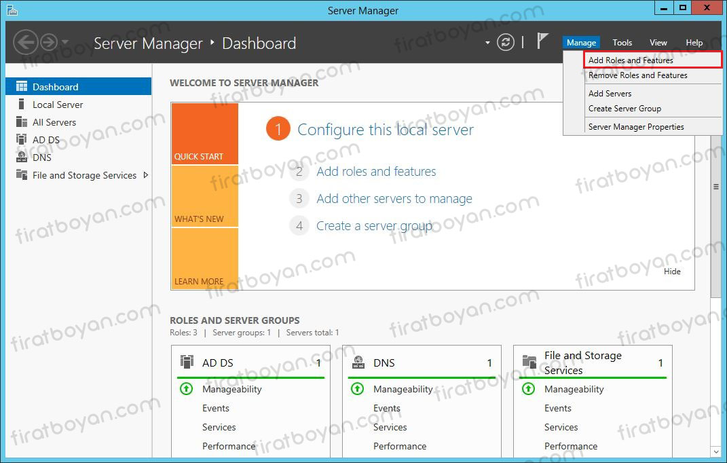
Task: Open the Help menu
Action: pos(694,43)
